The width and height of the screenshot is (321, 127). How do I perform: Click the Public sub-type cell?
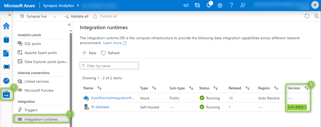175,98
